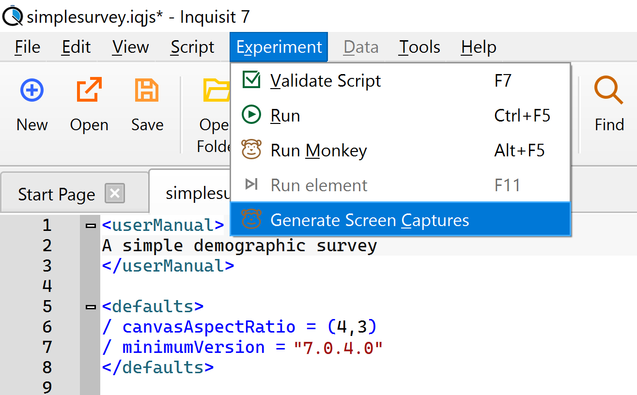Collapse the defaults element fold
This screenshot has width=637, height=395.
(90, 307)
